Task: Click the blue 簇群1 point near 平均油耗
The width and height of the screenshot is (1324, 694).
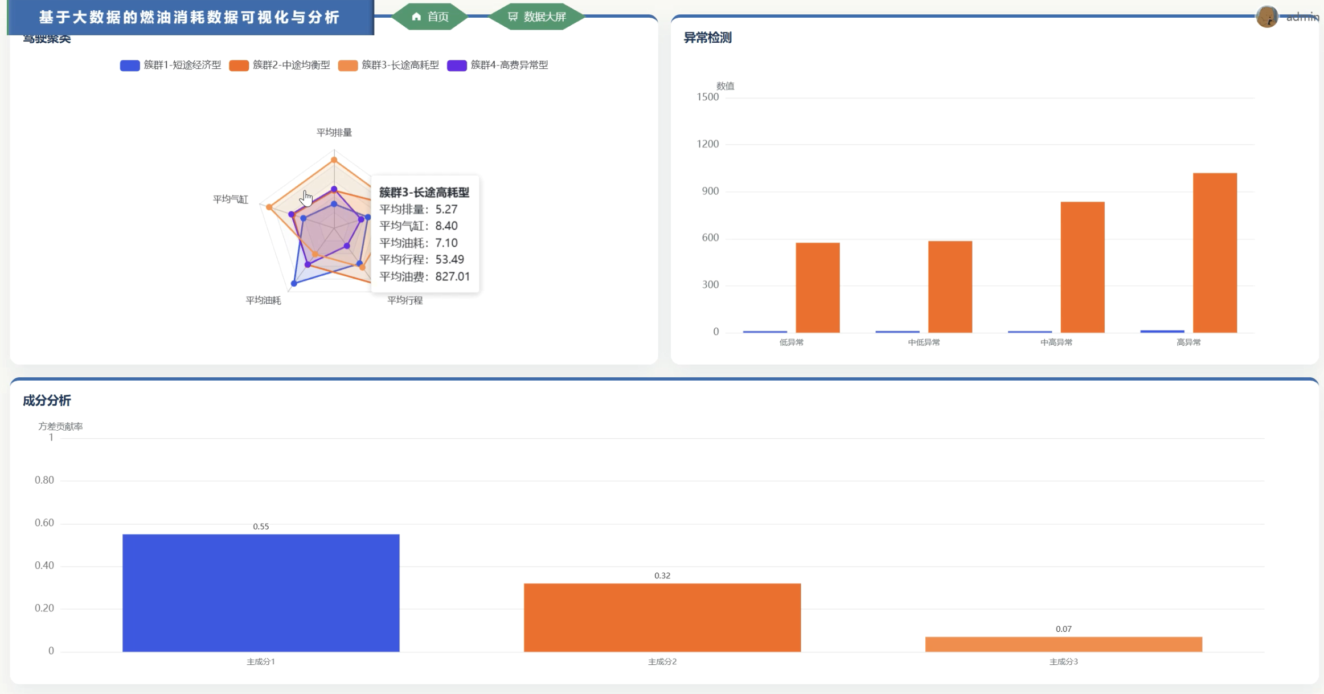Action: [x=294, y=283]
